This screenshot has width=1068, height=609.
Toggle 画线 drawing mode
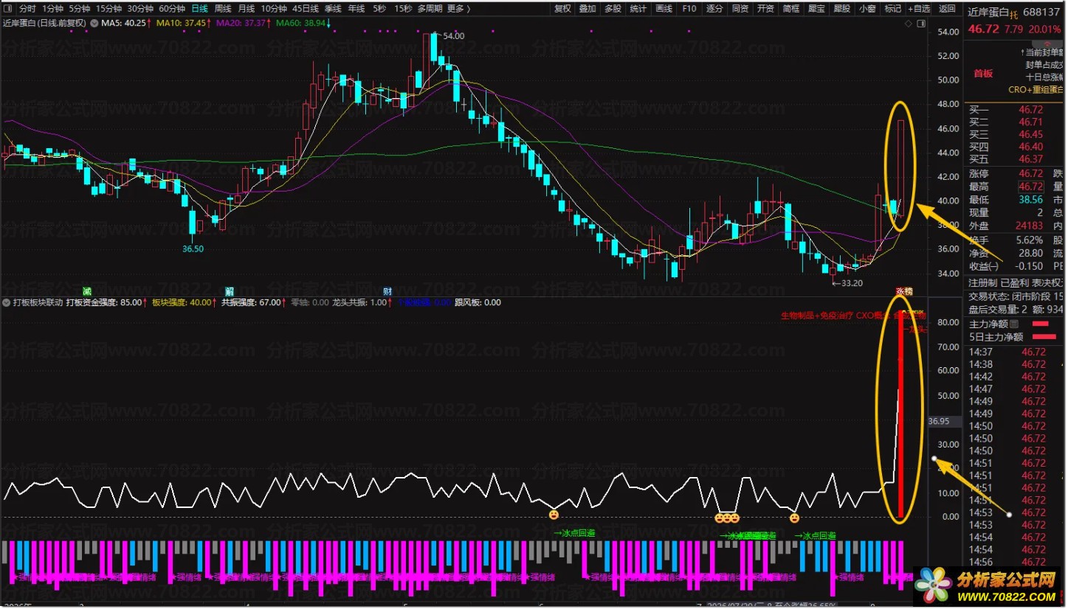664,9
